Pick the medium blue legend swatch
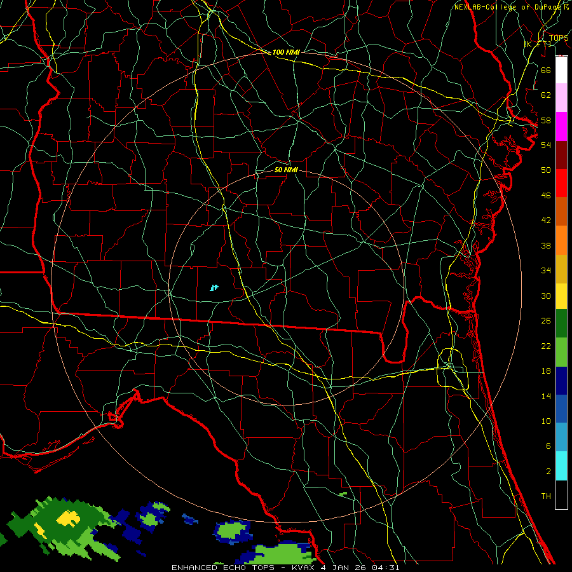The width and height of the screenshot is (572, 572). click(x=561, y=409)
